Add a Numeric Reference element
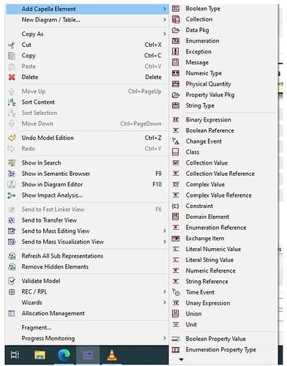This screenshot has width=287, height=366. tap(223, 271)
